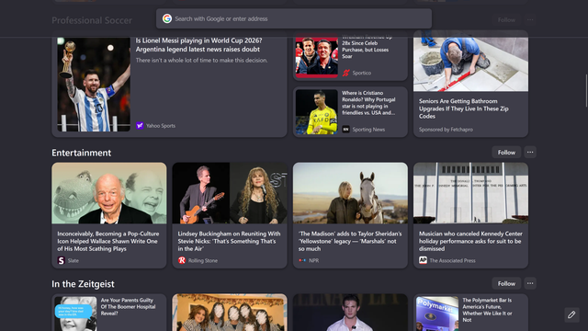The width and height of the screenshot is (588, 331).
Task: Click the Professional Soccer heading
Action: coord(92,20)
